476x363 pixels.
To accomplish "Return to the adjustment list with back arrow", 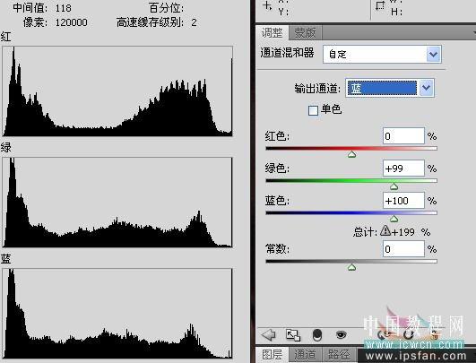I will click(x=268, y=335).
